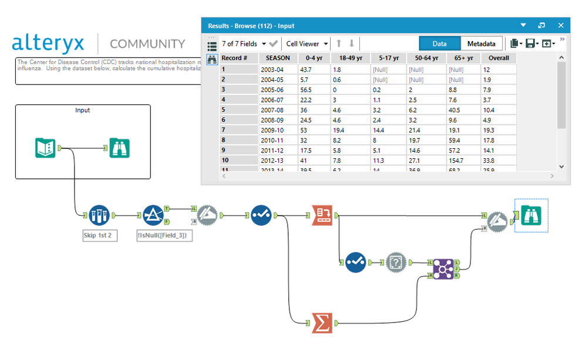
Task: Expand the Results toolbar overflow chevron
Action: [562, 39]
